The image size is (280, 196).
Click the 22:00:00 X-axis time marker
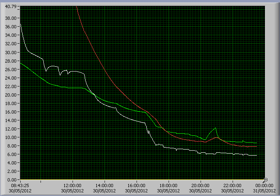pyautogui.click(x=233, y=186)
